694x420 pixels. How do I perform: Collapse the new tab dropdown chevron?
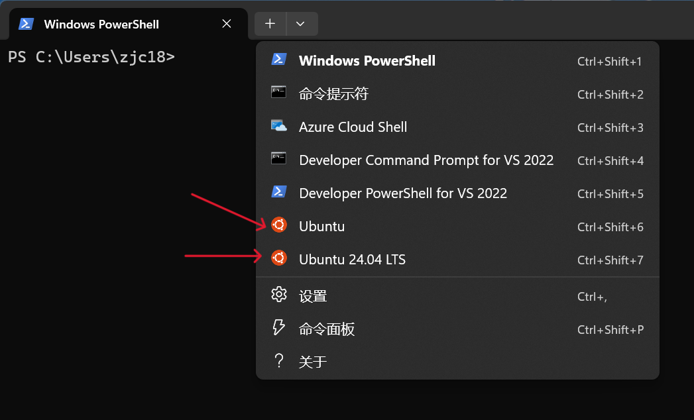[301, 24]
